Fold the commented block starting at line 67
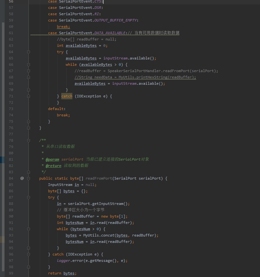Screen dimensions: 260x277 click(29, 71)
